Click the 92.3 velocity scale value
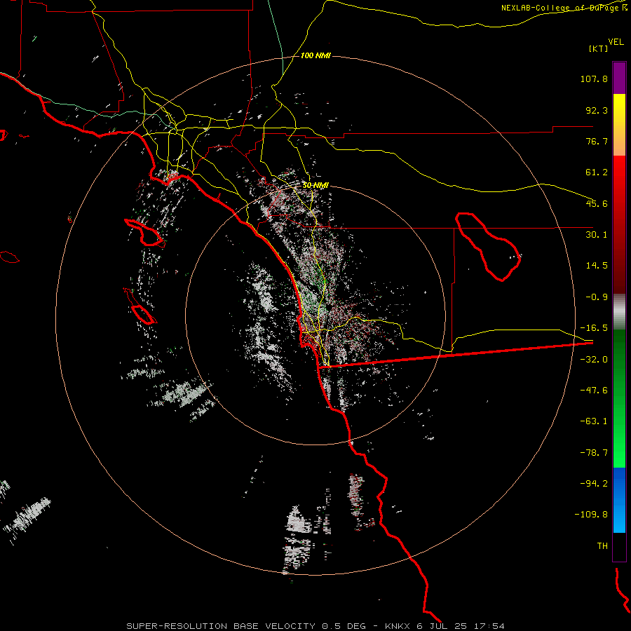This screenshot has width=631, height=631. click(597, 110)
